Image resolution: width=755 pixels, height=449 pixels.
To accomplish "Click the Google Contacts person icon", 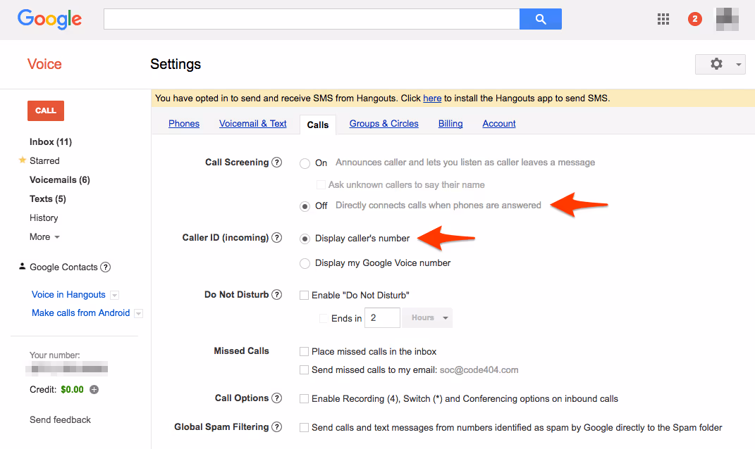I will pos(22,266).
